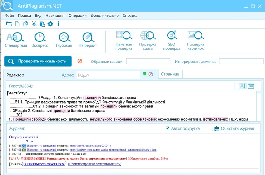Click the Адрес http:// field
The height and width of the screenshot is (175, 265).
pos(108,75)
